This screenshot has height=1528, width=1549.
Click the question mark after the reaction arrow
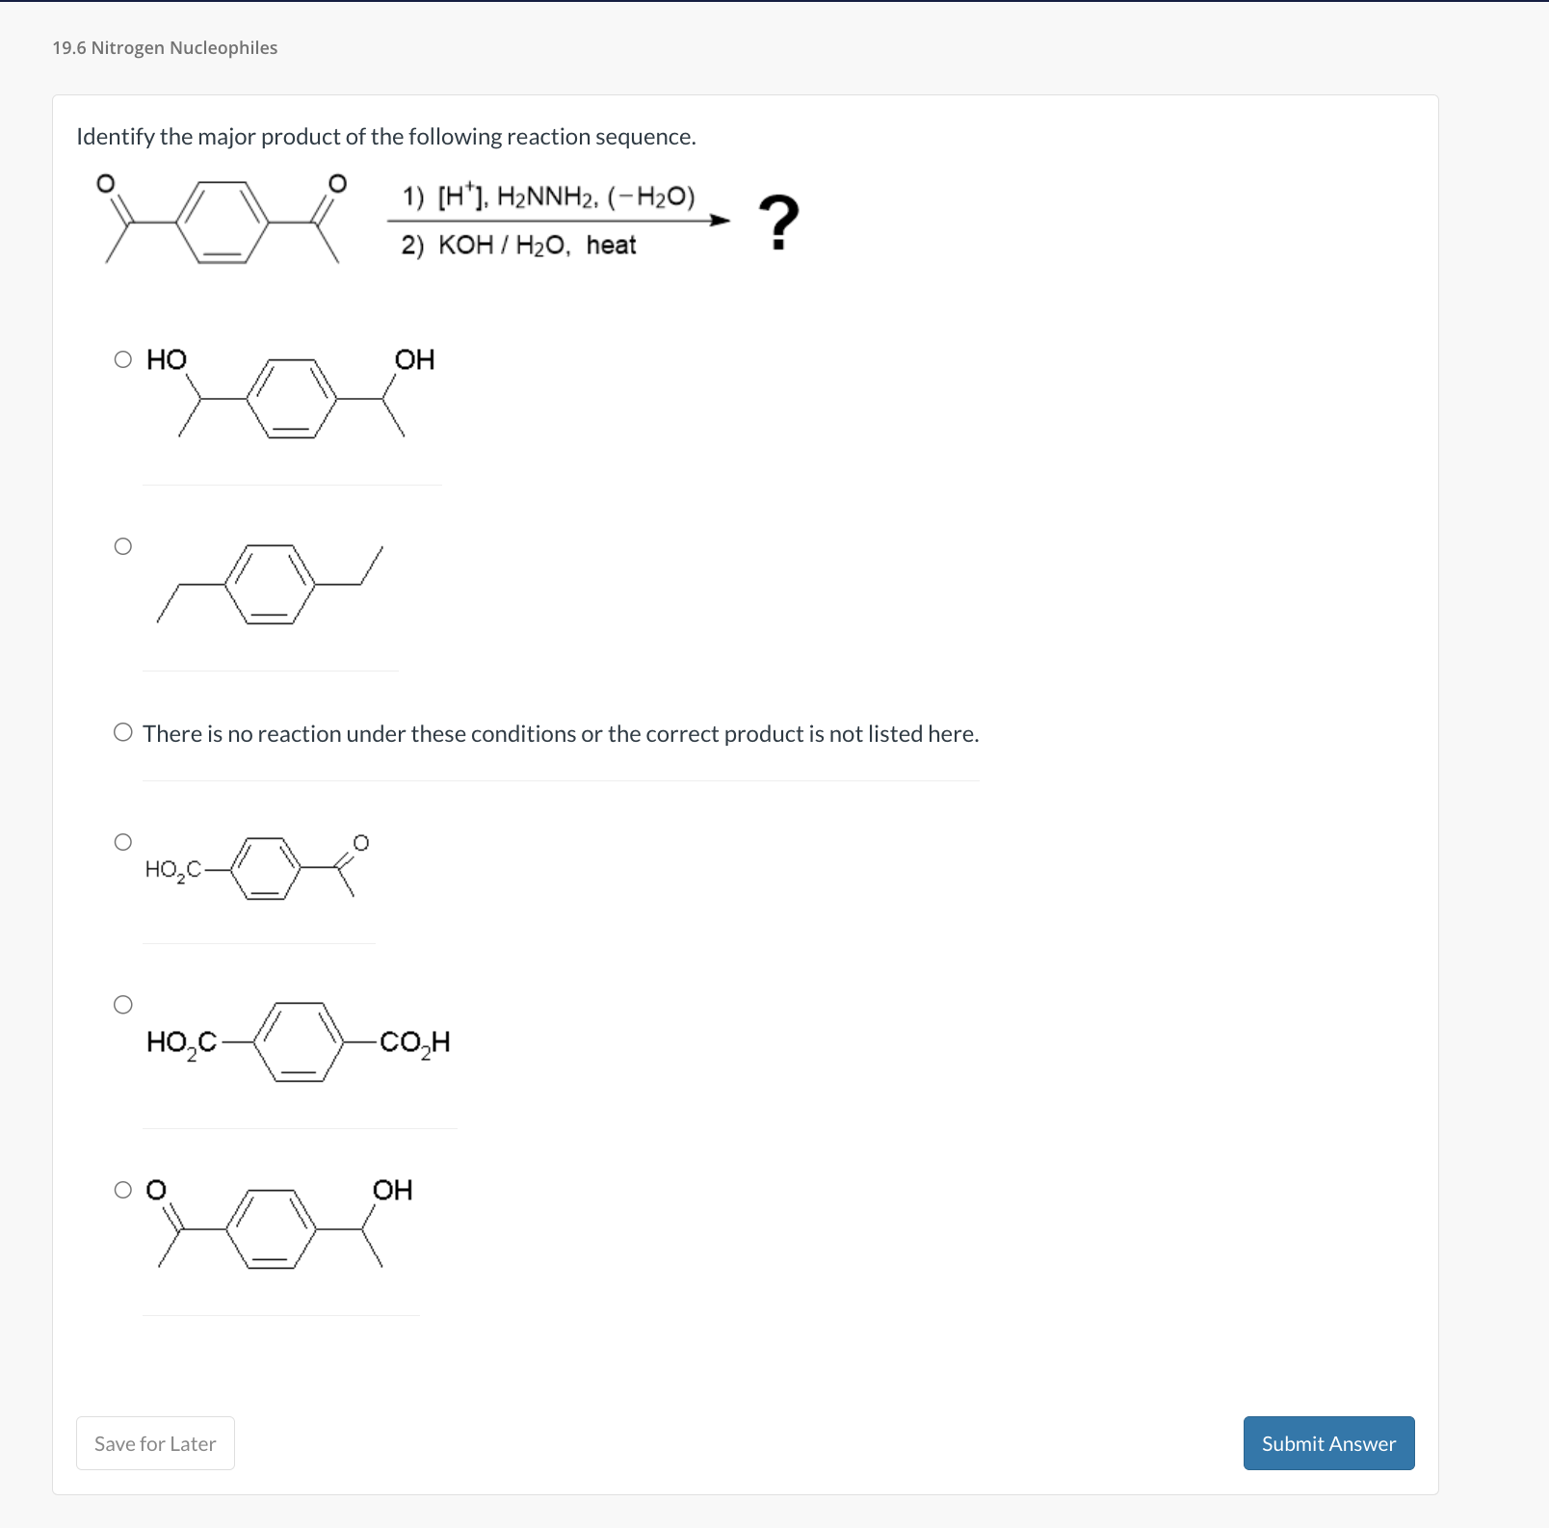pos(777,220)
